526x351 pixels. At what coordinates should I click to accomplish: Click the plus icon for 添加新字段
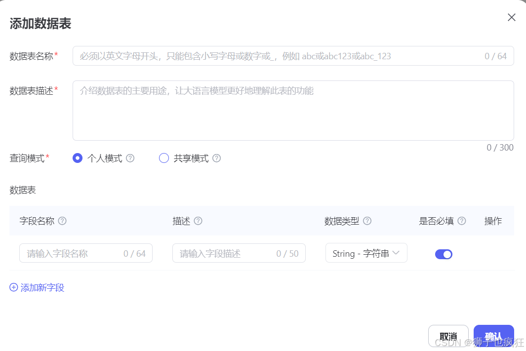tap(13, 287)
